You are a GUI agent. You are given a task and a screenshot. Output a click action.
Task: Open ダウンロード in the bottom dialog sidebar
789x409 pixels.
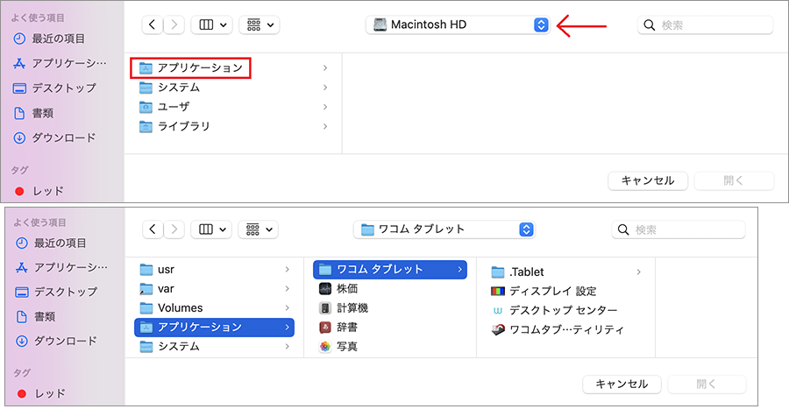pyautogui.click(x=56, y=342)
